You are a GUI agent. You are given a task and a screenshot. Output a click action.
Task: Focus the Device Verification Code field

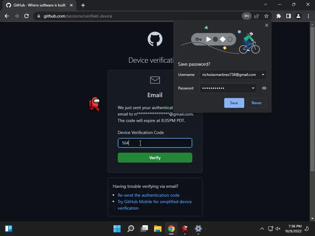coord(155,143)
